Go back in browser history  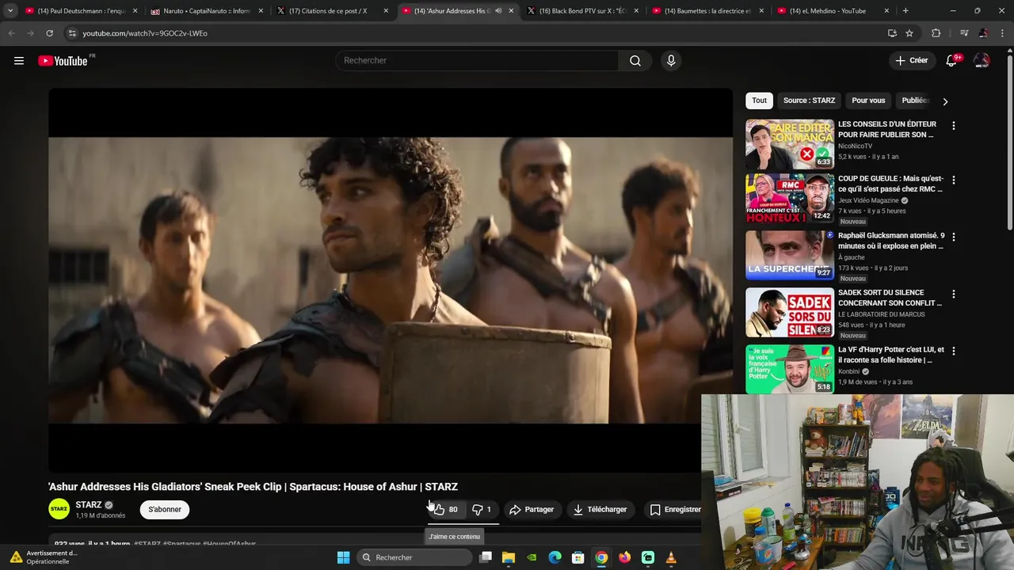click(11, 33)
